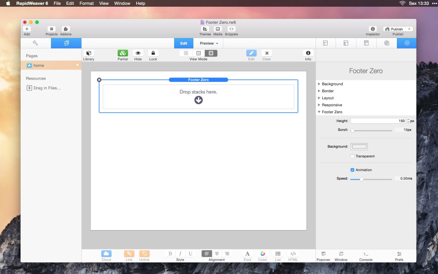
Task: Click the Link icon
Action: click(129, 253)
